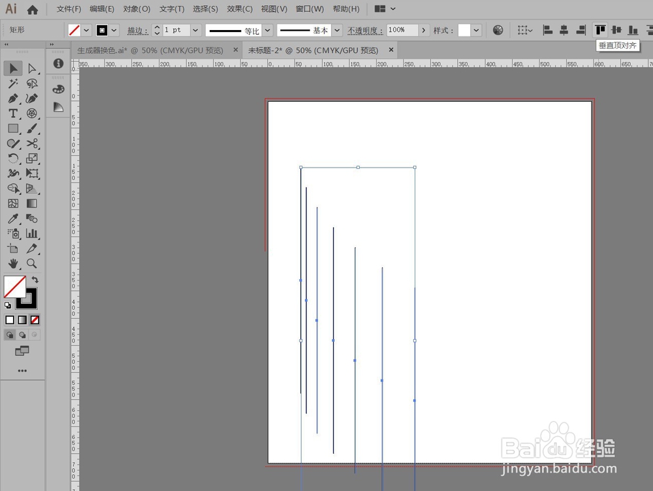
Task: Select the Hand tool
Action: point(13,263)
